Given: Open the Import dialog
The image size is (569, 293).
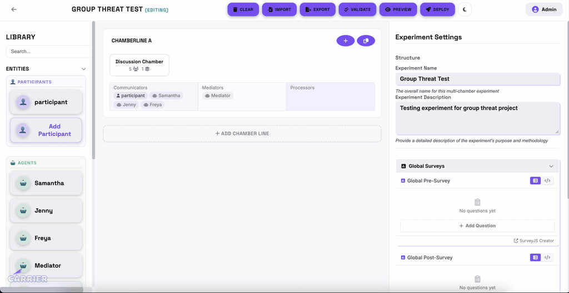Looking at the screenshot, I should 279,9.
